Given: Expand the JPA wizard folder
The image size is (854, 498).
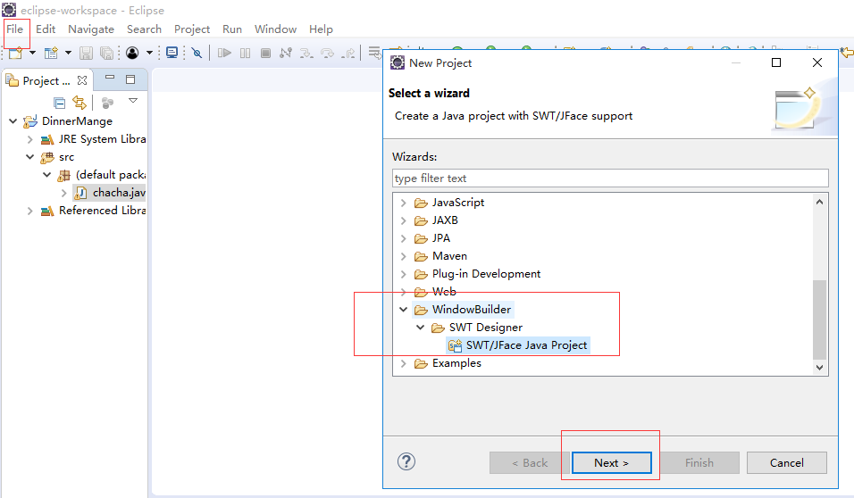Looking at the screenshot, I should [403, 238].
